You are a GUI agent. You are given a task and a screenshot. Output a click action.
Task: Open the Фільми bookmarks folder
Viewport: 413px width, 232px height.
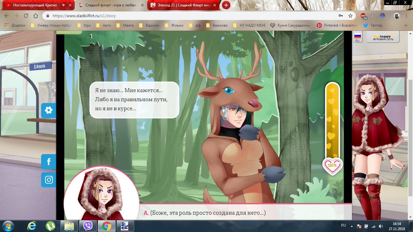point(174,25)
